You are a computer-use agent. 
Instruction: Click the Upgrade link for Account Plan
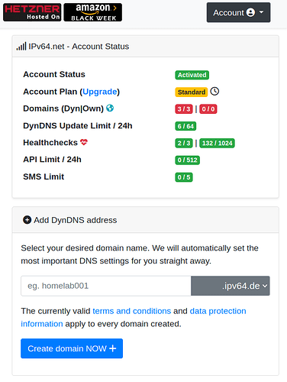click(x=100, y=92)
